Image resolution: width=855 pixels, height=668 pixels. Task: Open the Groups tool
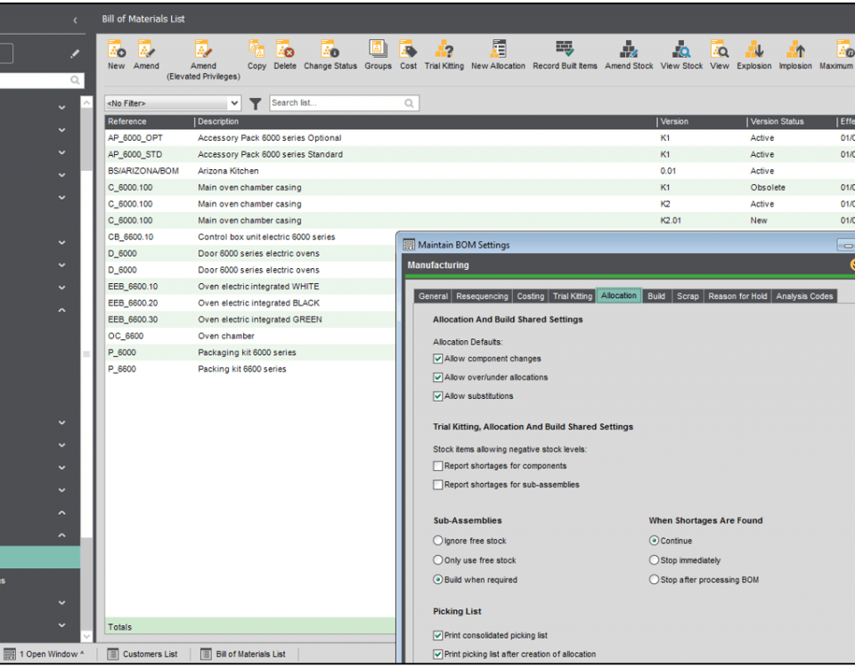click(378, 50)
